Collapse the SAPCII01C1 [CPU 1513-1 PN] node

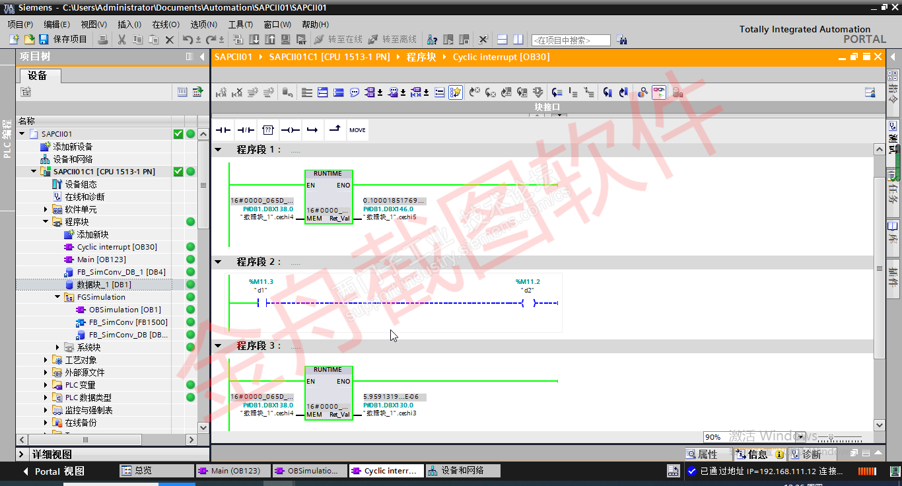click(34, 172)
